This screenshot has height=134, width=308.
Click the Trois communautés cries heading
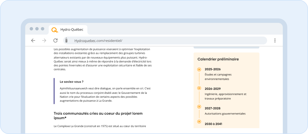tap(98, 116)
